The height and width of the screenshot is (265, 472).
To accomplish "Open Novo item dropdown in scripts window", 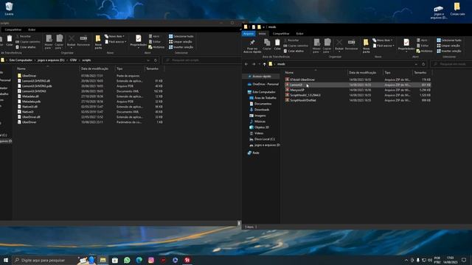I will click(115, 36).
